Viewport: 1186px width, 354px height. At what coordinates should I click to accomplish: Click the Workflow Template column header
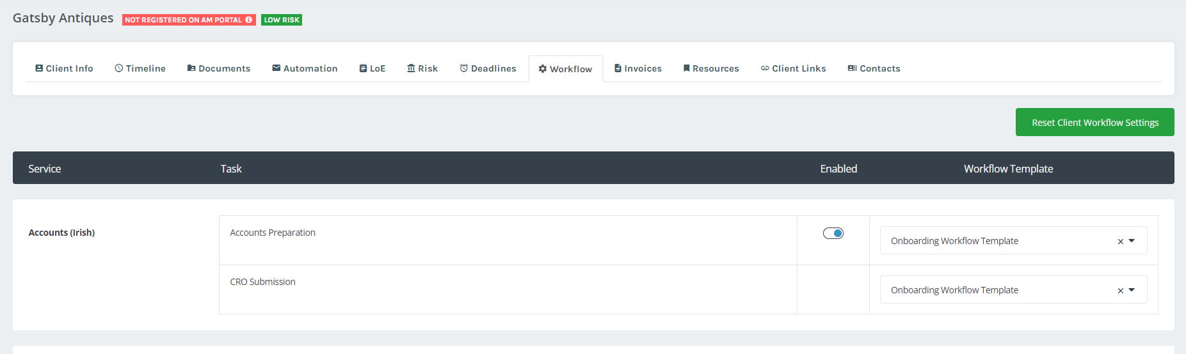[x=1009, y=169]
